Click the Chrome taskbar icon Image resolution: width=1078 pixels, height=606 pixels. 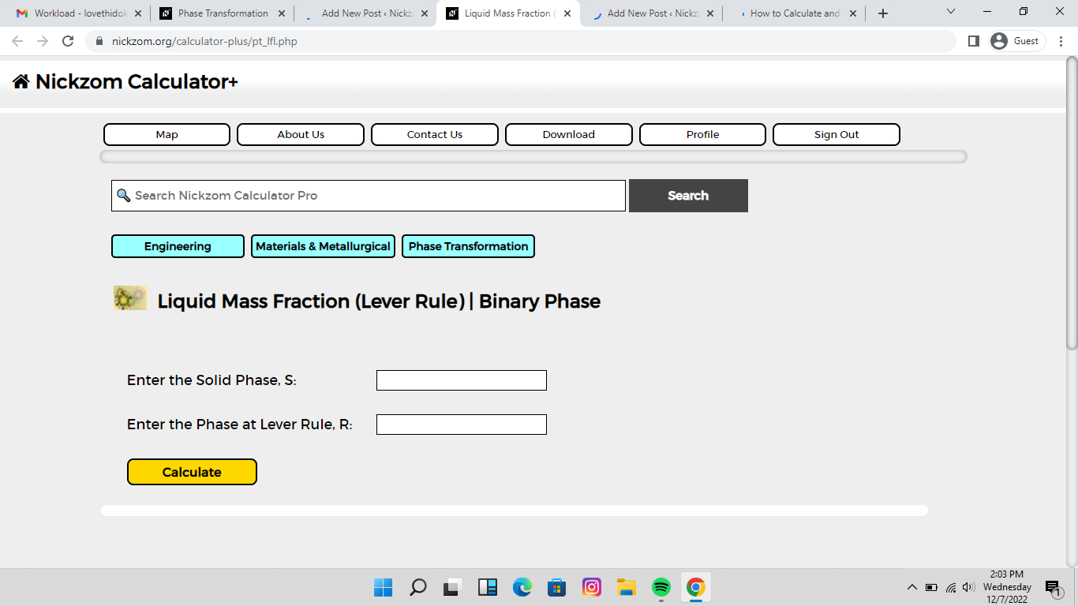[x=695, y=587]
